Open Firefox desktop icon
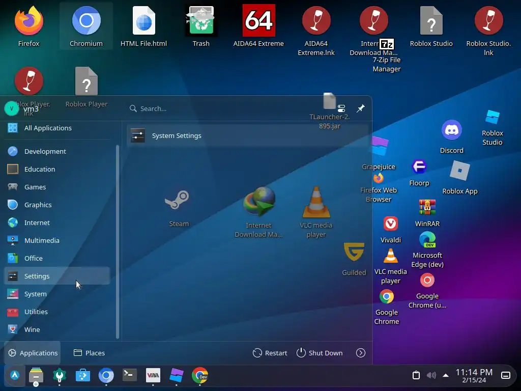The image size is (521, 391). [28, 21]
